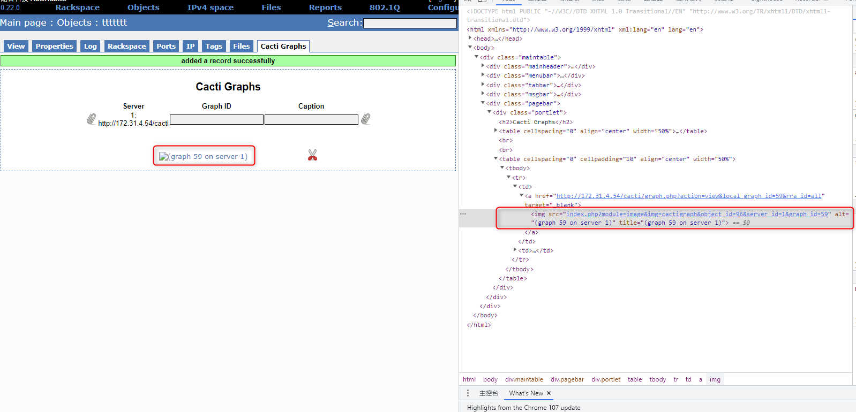Screen dimensions: 856x412
Task: Open IPv4 space in the top menu
Action: [210, 7]
